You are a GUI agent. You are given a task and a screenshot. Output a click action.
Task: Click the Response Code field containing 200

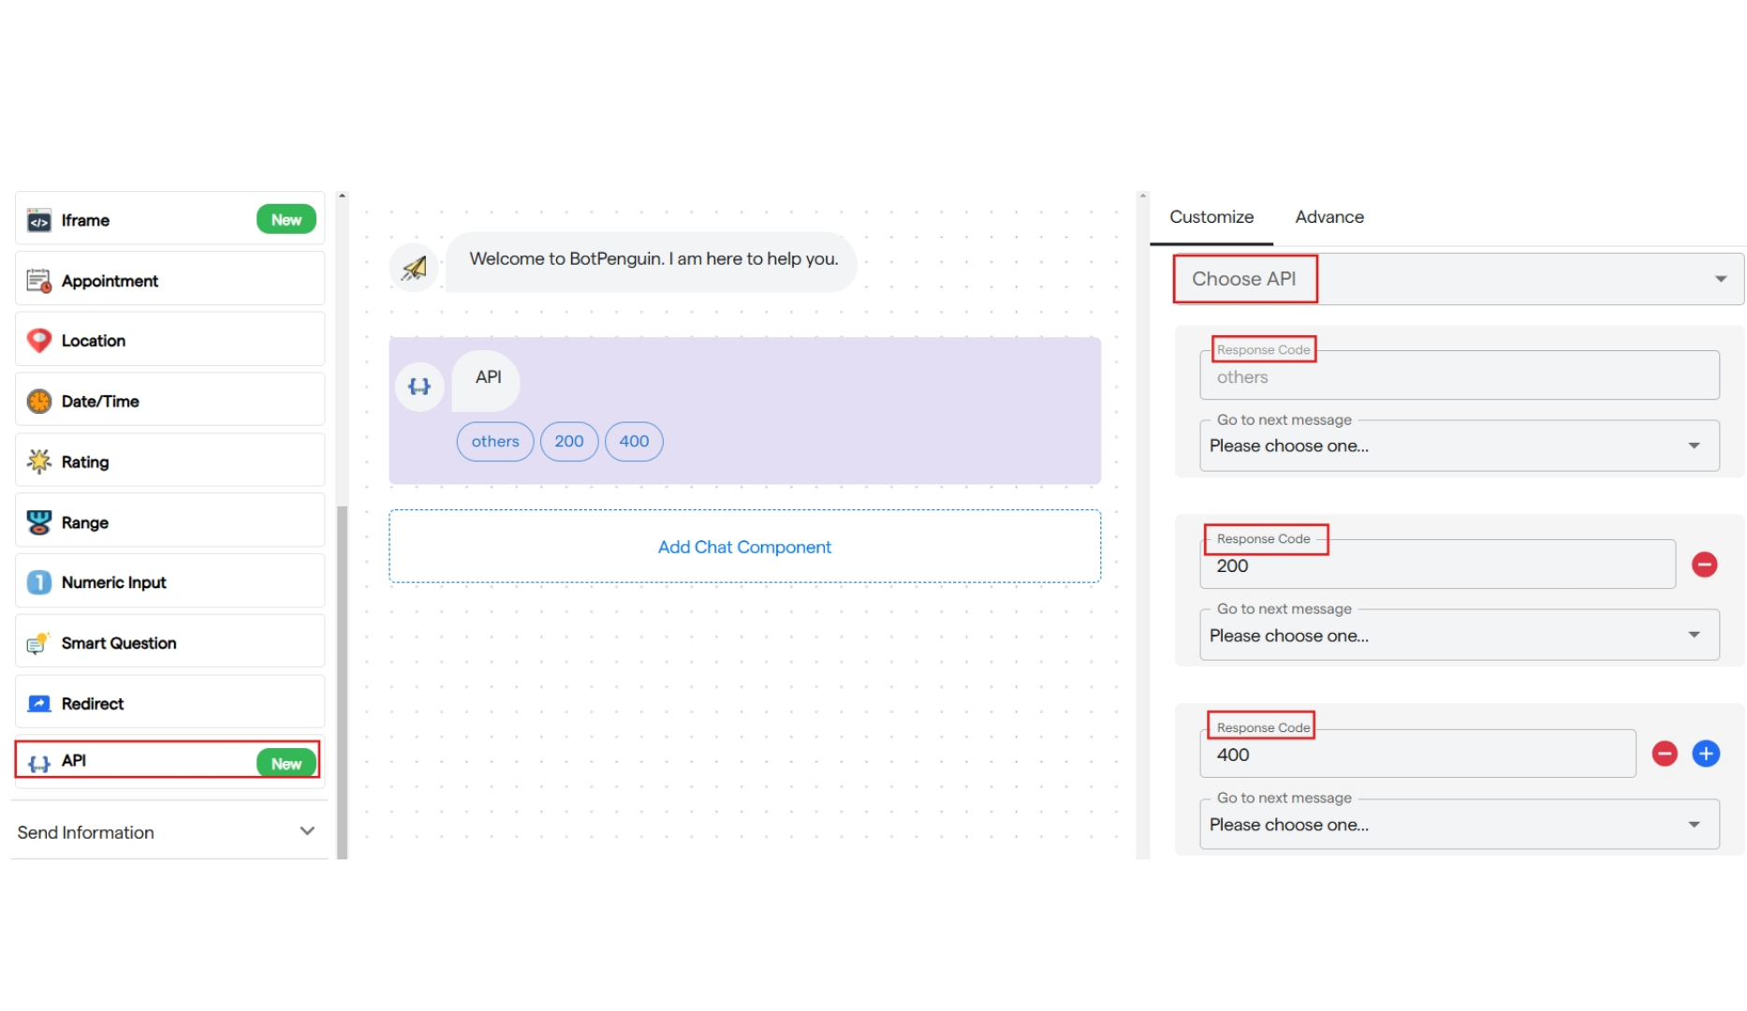[1437, 564]
